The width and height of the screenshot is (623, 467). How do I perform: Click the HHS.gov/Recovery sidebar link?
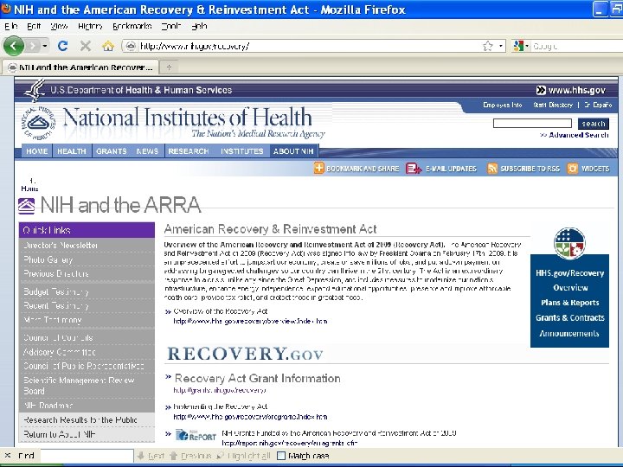click(569, 273)
